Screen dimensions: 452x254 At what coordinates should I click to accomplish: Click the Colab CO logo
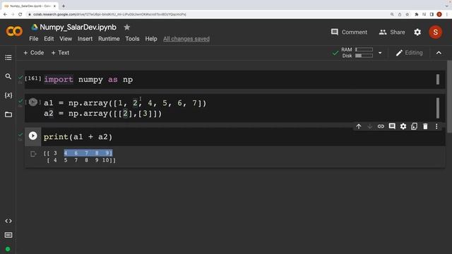[x=14, y=31]
